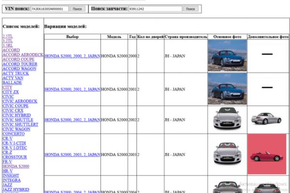290x193 pixels.
Task: Open CONCERTO model link
Action: point(14,134)
